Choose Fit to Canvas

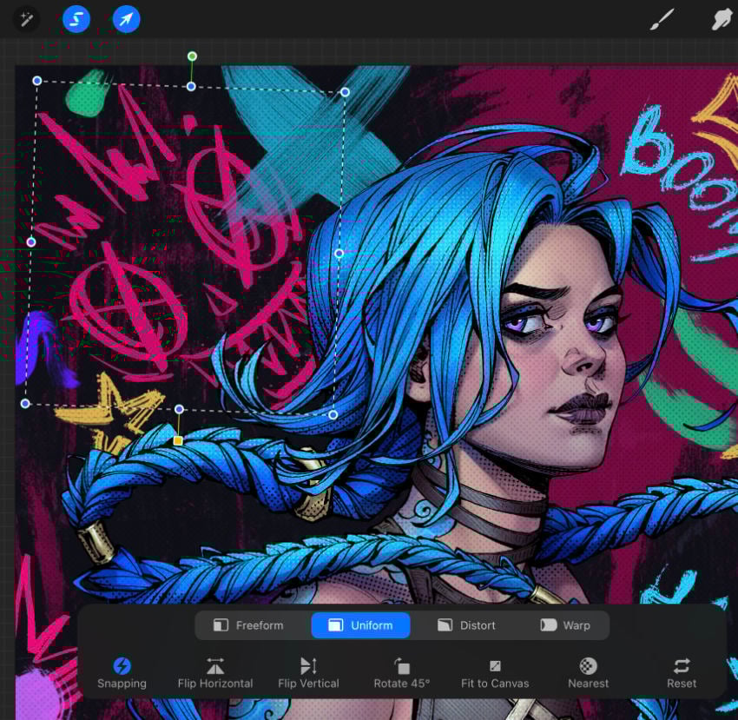click(x=495, y=673)
